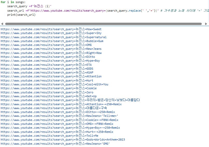Open the ASAP search link
This screenshot has width=209, height=147.
point(47,72)
